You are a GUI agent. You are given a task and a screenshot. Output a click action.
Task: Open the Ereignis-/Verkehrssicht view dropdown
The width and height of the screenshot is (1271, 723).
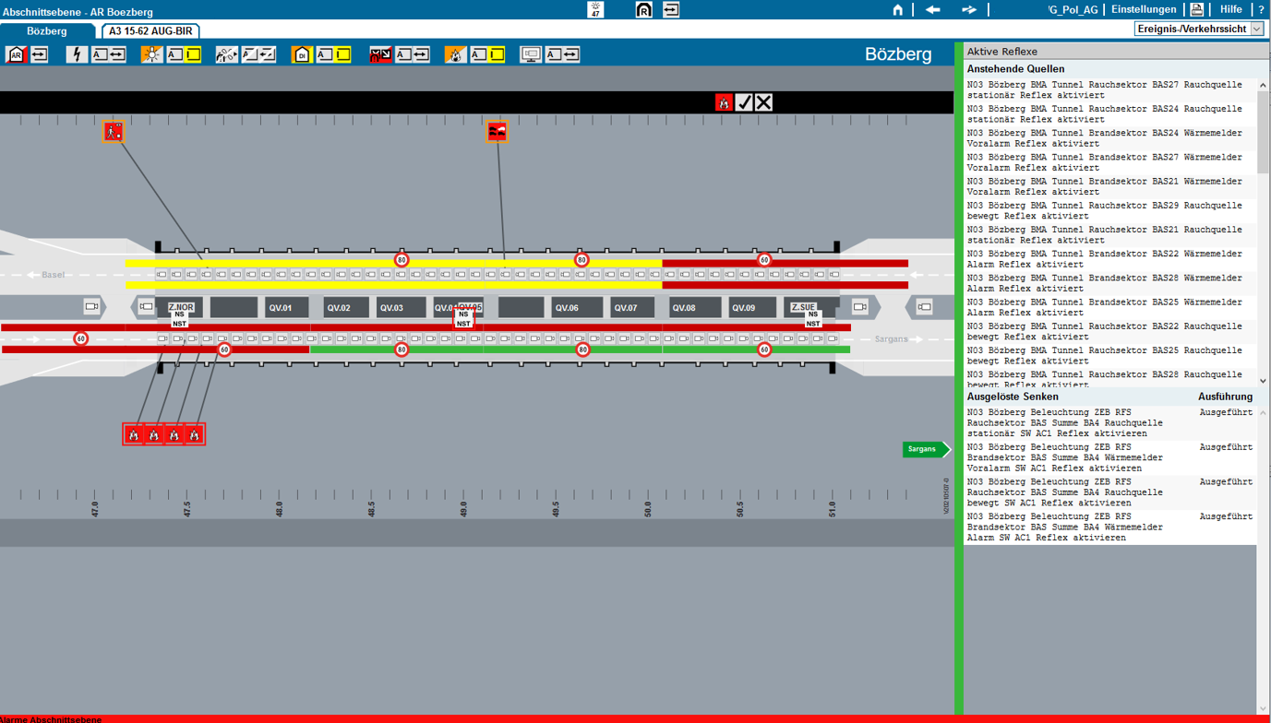point(1199,30)
